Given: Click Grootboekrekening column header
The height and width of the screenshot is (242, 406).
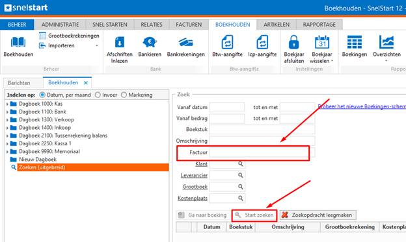Looking at the screenshot, I should click(x=349, y=227).
